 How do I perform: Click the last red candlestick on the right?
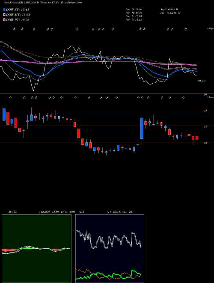(x=197, y=138)
